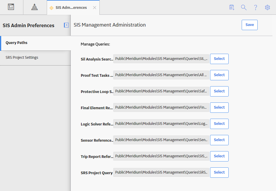This screenshot has width=276, height=191.
Task: Open the dashboard chart icon tab
Action: coord(11,7)
